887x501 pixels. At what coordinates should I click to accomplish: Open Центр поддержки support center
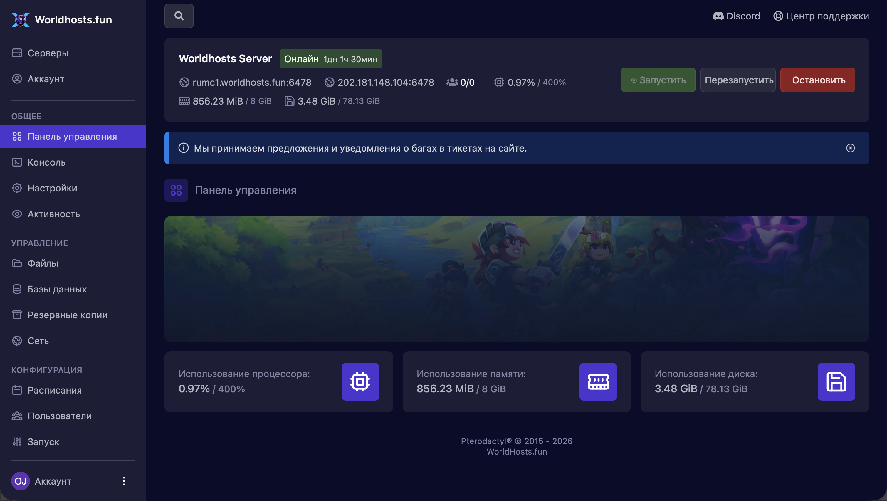pos(821,16)
